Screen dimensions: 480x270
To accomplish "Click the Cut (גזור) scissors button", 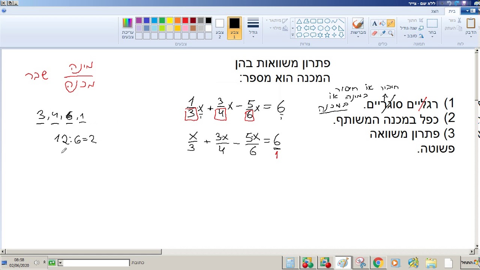I will tap(455, 21).
